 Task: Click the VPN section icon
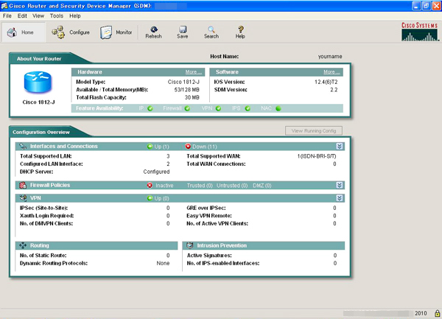point(23,198)
